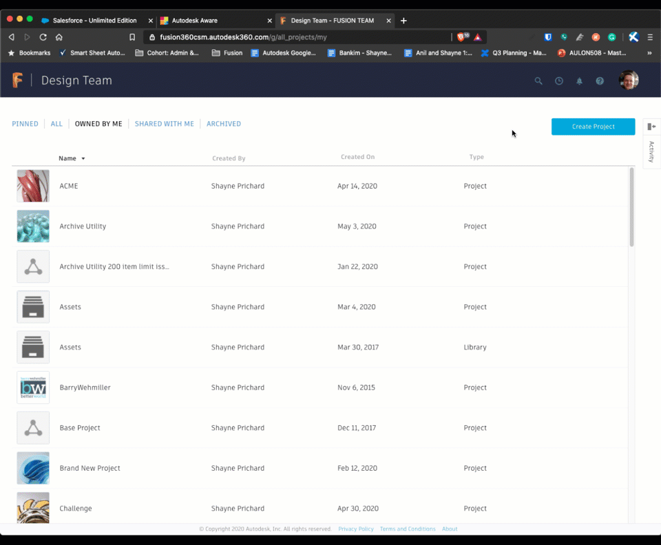This screenshot has width=661, height=545.
Task: Open the user profile avatar menu
Action: pos(629,80)
